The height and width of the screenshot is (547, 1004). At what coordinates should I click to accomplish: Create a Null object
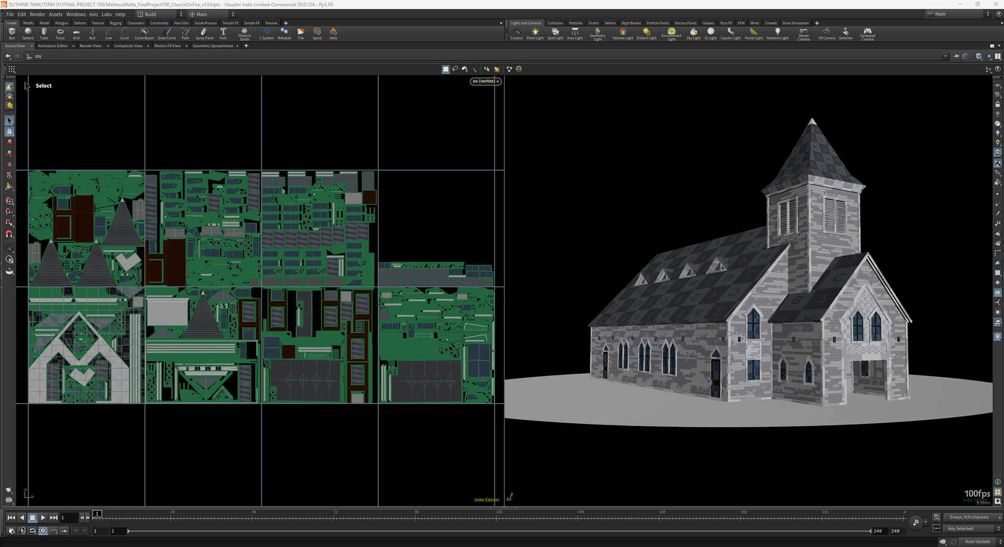point(92,33)
